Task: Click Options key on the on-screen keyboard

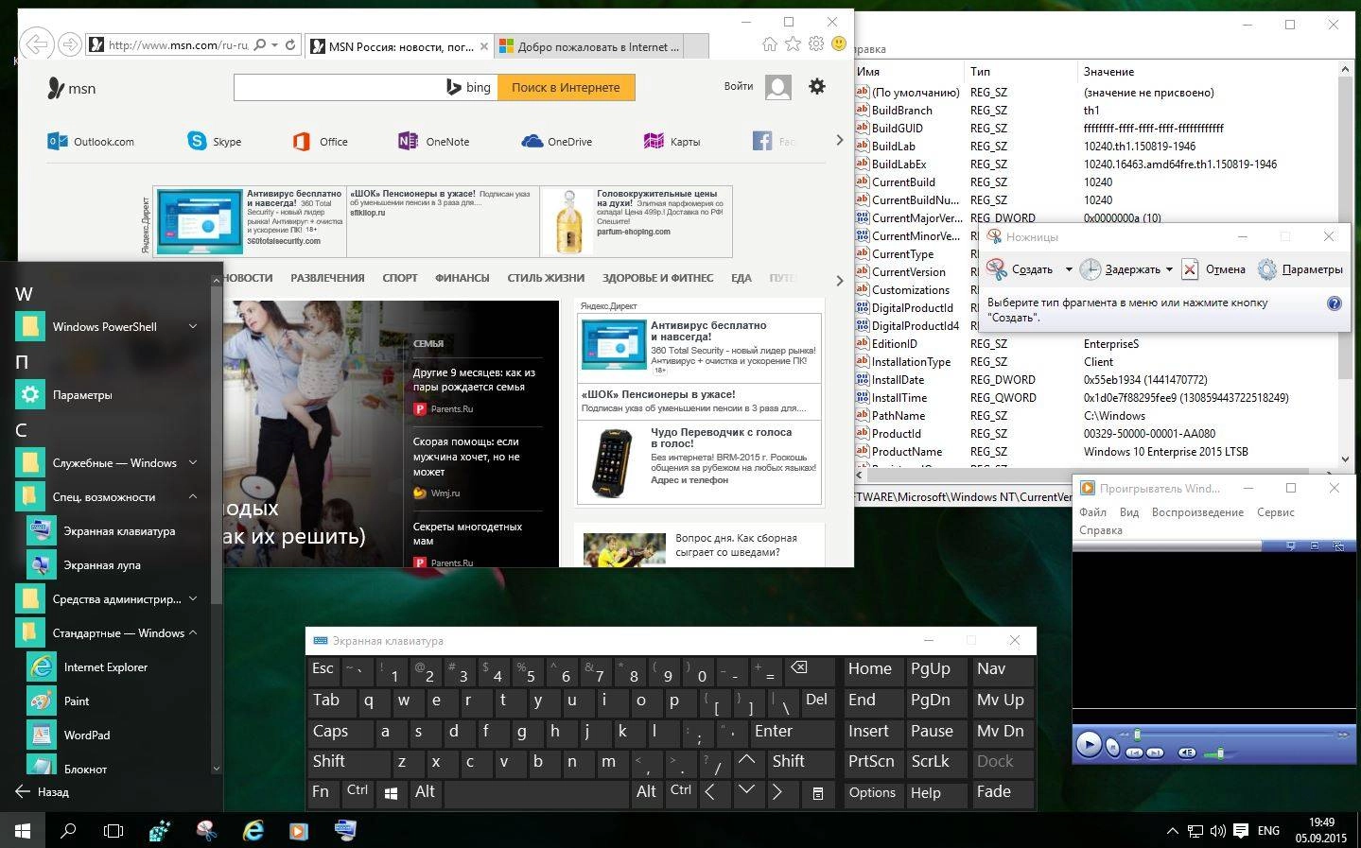Action: coord(872,793)
